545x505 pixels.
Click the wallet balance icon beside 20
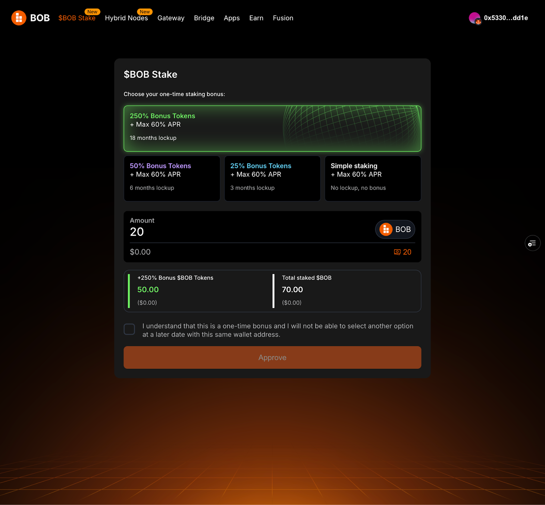coord(397,252)
